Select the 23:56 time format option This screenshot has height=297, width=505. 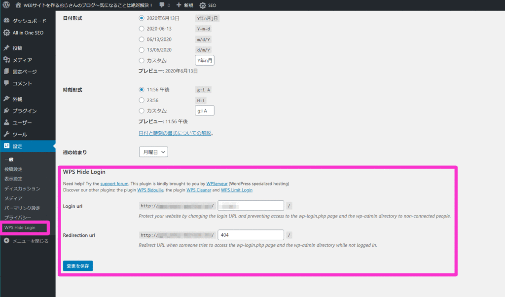[142, 100]
